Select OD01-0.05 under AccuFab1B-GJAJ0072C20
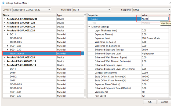The image size is (174, 107). point(43,42)
